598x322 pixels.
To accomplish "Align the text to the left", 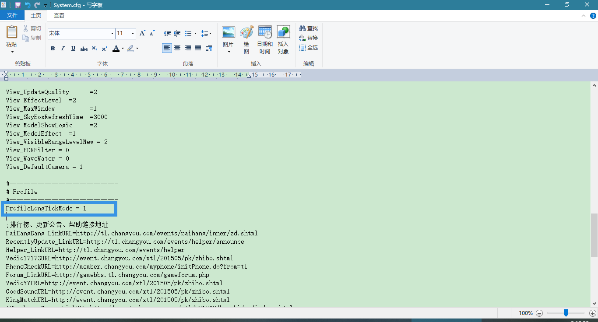I will point(167,48).
